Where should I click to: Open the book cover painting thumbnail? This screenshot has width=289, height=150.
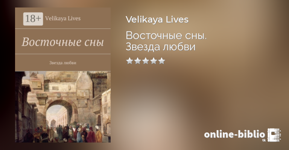(x=63, y=107)
